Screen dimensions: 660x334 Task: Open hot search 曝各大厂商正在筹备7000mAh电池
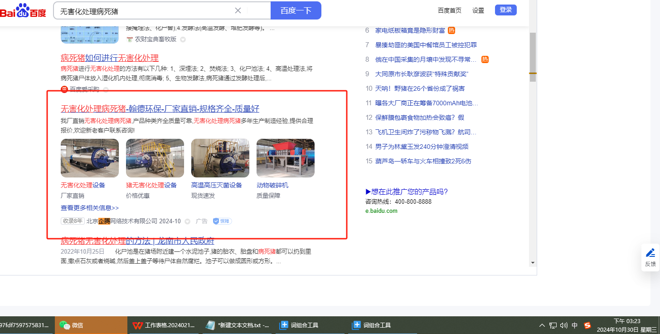(427, 103)
